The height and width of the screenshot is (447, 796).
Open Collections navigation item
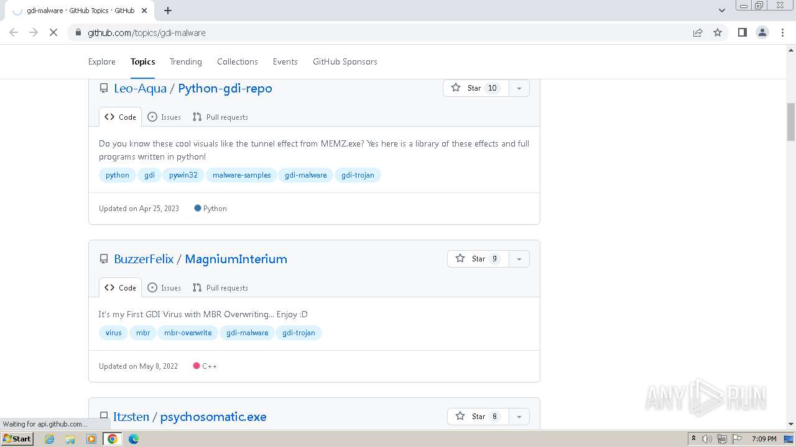coord(238,61)
